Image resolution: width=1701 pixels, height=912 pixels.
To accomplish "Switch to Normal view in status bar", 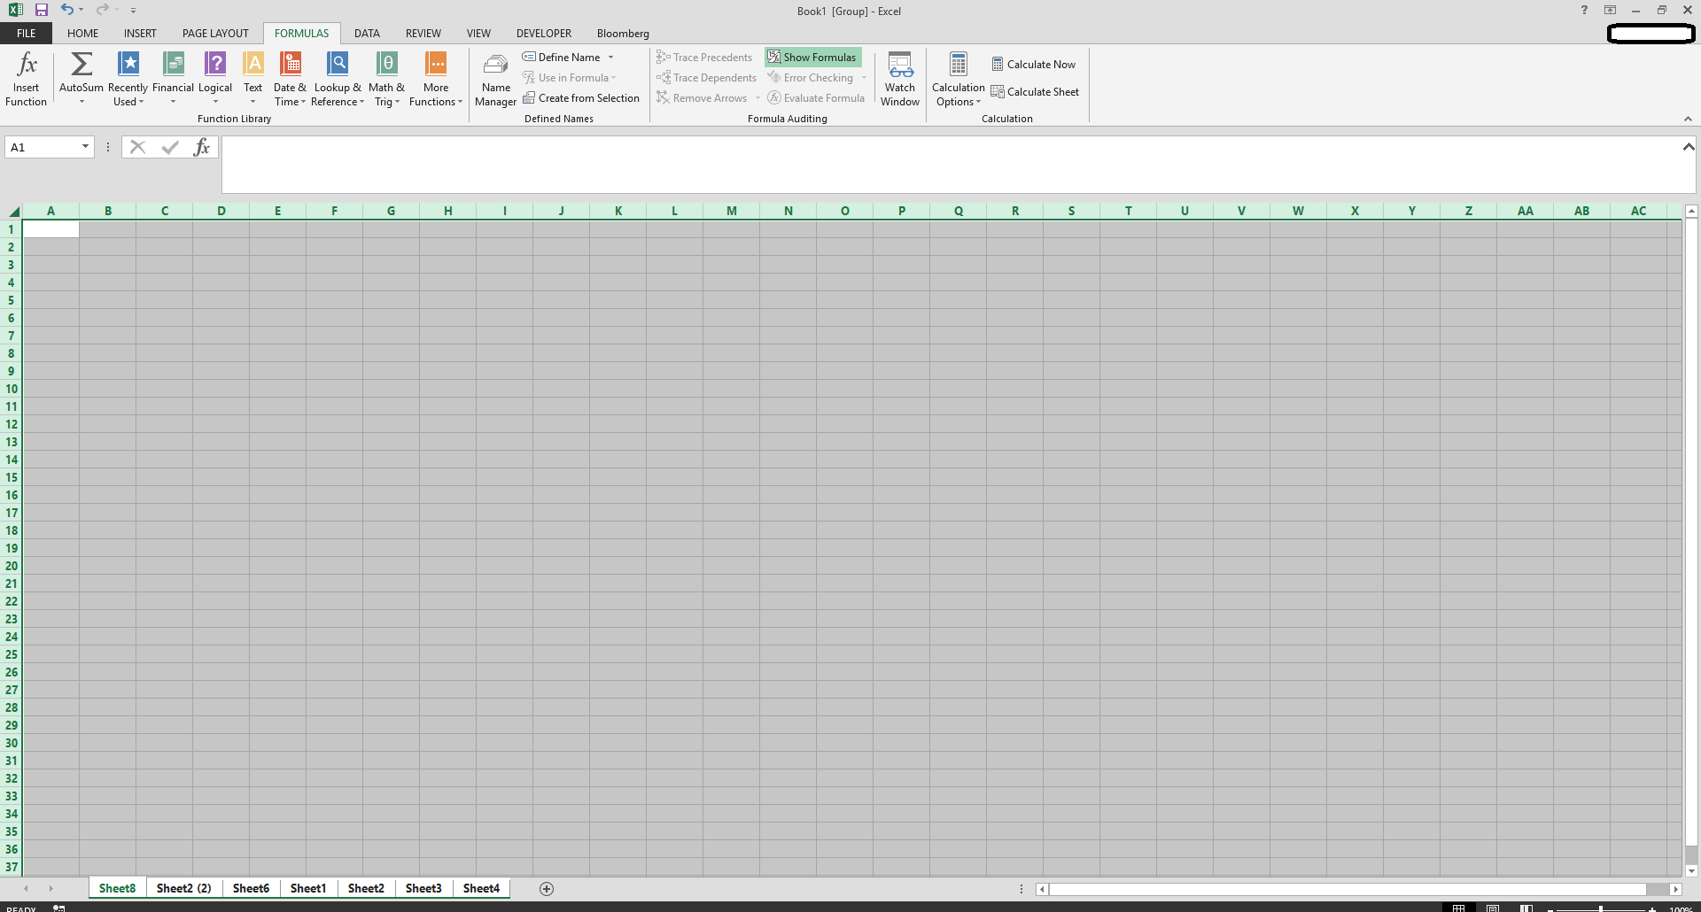I will pos(1458,908).
